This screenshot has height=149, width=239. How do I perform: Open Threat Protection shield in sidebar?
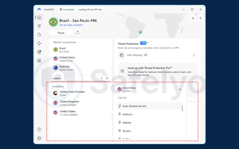pos(39,26)
